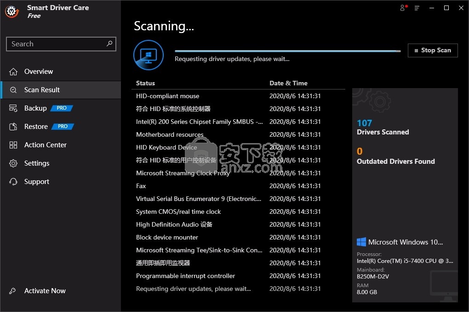Maximize the Smart Driver Care window
The image size is (469, 312).
coord(446,8)
